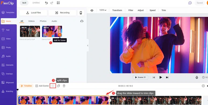208x105 pixels.
Task: Click the microphone voiceover icon
Action: point(197,77)
